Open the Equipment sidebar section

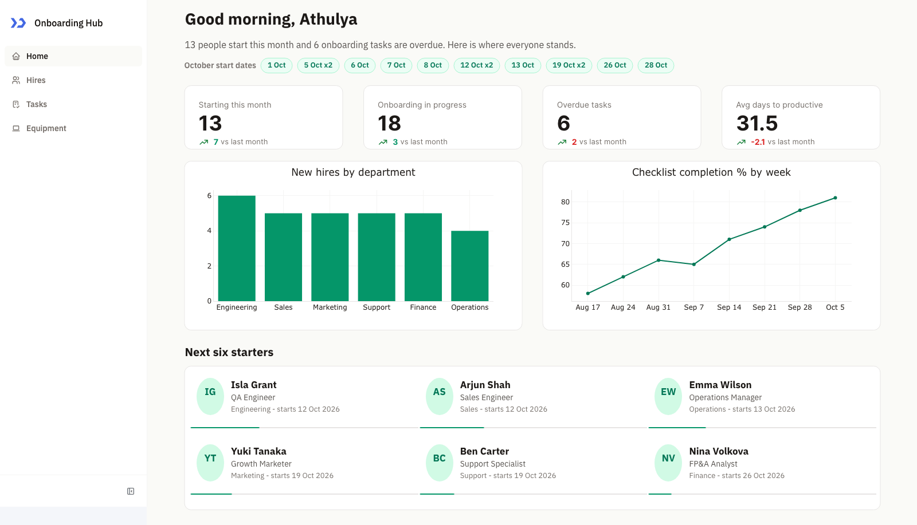(x=73, y=128)
